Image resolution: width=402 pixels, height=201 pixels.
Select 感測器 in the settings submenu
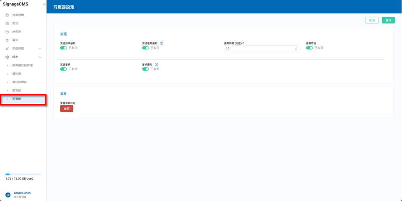tap(17, 90)
